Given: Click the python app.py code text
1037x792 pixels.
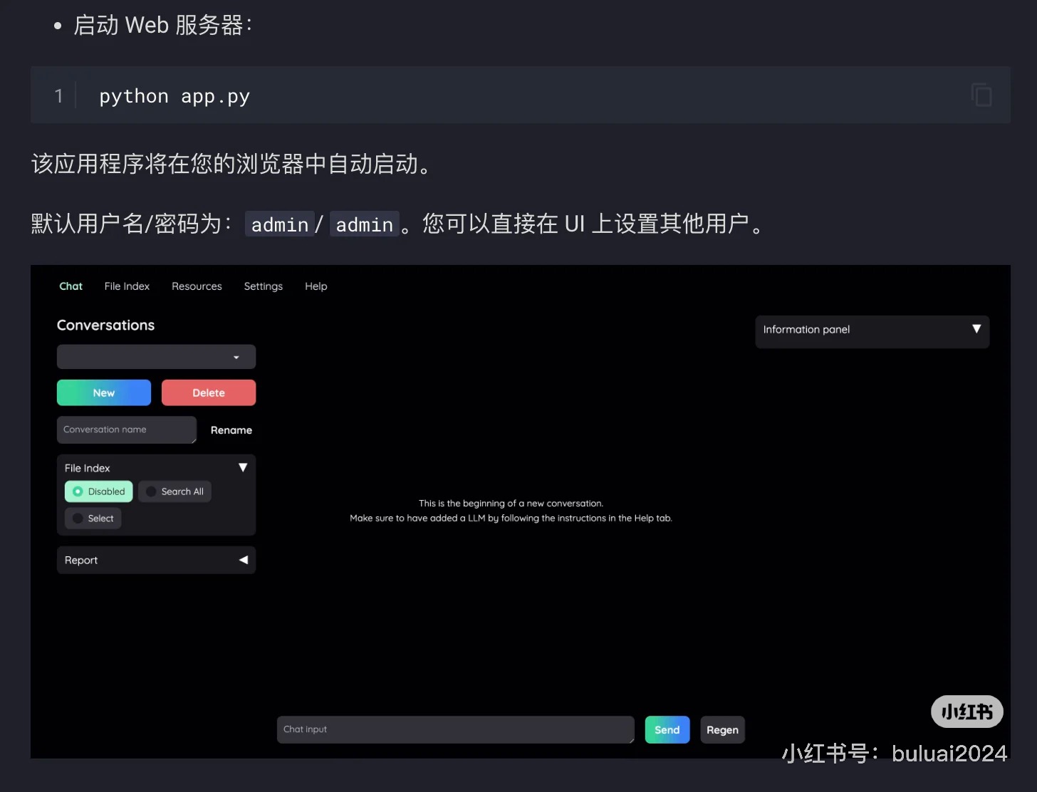Looking at the screenshot, I should [174, 96].
